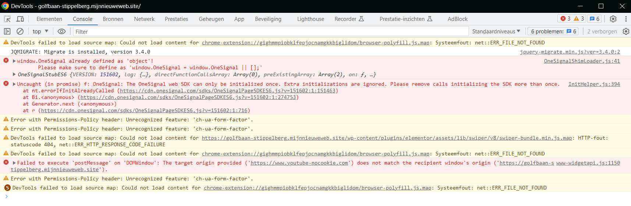Click the 6 problemen issues button
Viewport: 631px width, 206px height.
[553, 32]
